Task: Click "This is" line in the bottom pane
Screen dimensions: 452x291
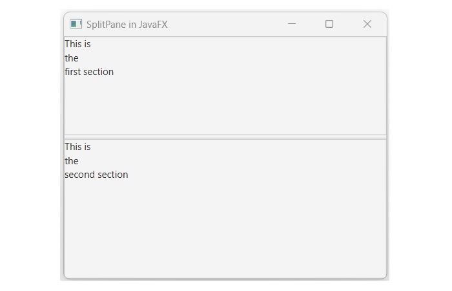Action: 77,147
